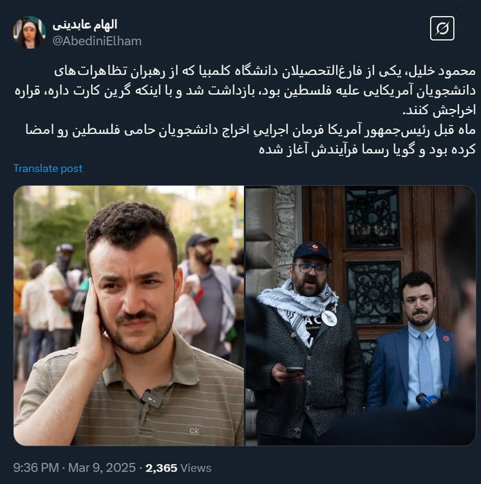Click last tweet line ending آغاز شده
The width and height of the screenshot is (481, 484).
tap(367, 150)
